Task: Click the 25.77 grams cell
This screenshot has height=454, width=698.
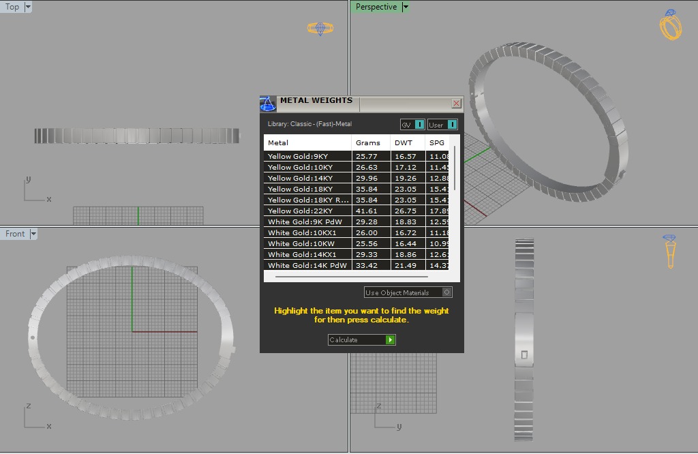Action: pos(371,156)
